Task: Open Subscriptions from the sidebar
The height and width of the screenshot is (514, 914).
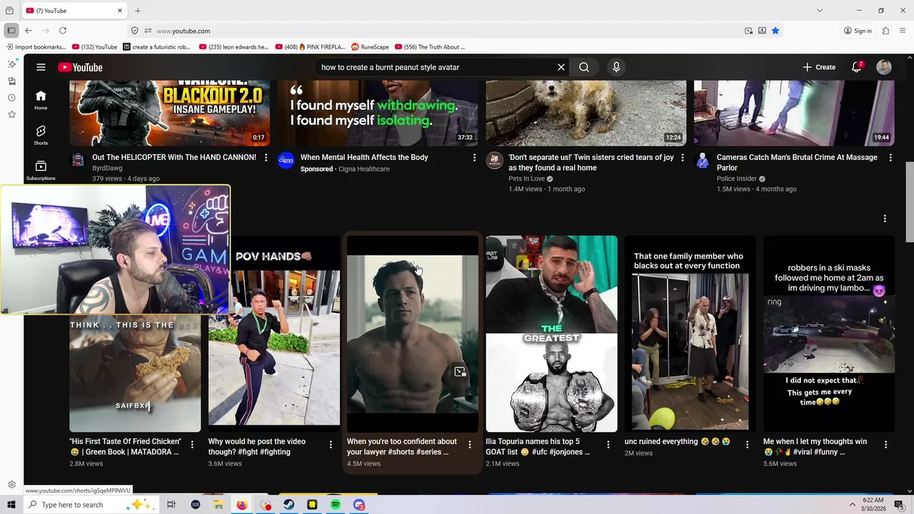Action: [41, 170]
